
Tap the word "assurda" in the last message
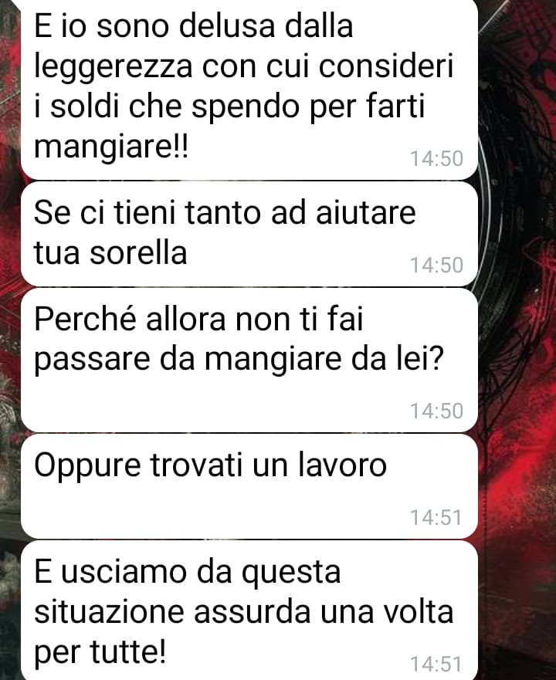(253, 612)
